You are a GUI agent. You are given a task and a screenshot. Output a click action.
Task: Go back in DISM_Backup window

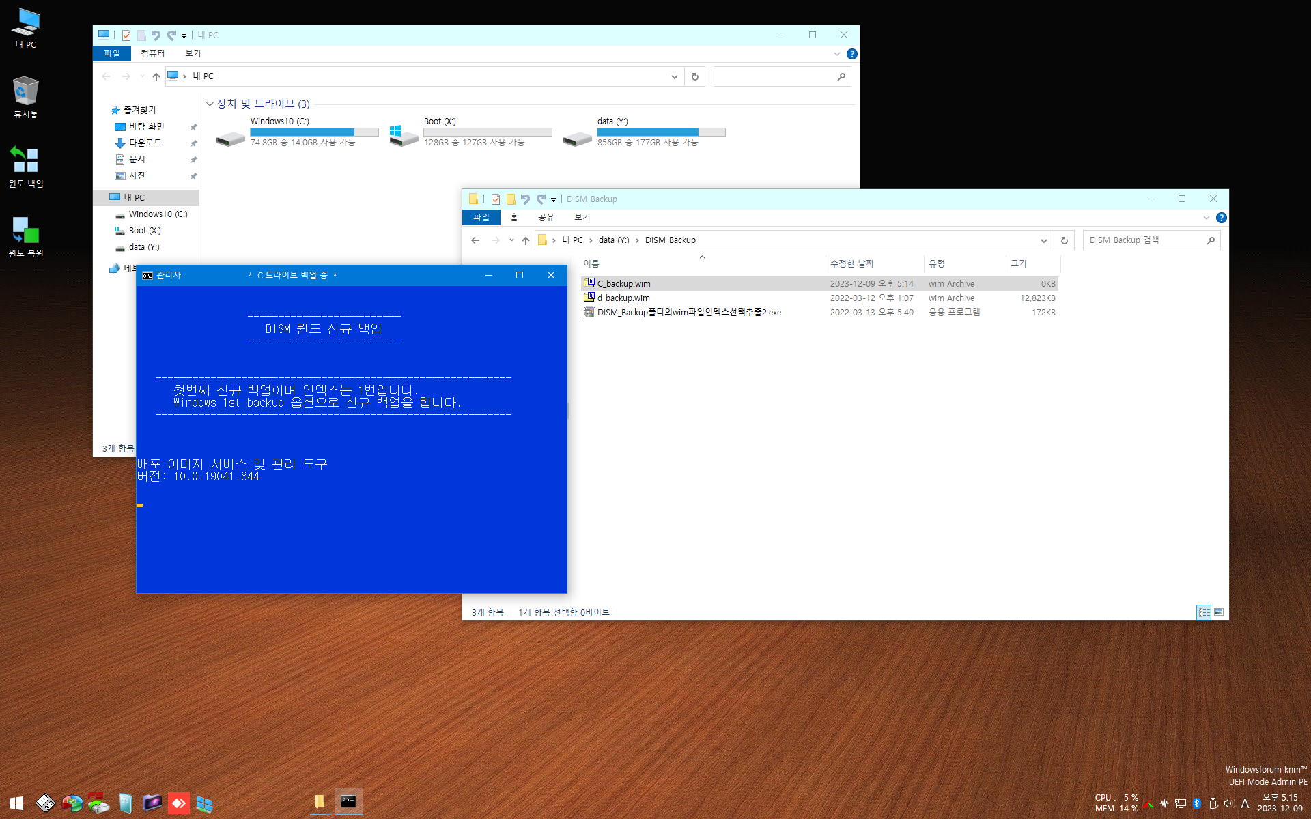tap(475, 240)
